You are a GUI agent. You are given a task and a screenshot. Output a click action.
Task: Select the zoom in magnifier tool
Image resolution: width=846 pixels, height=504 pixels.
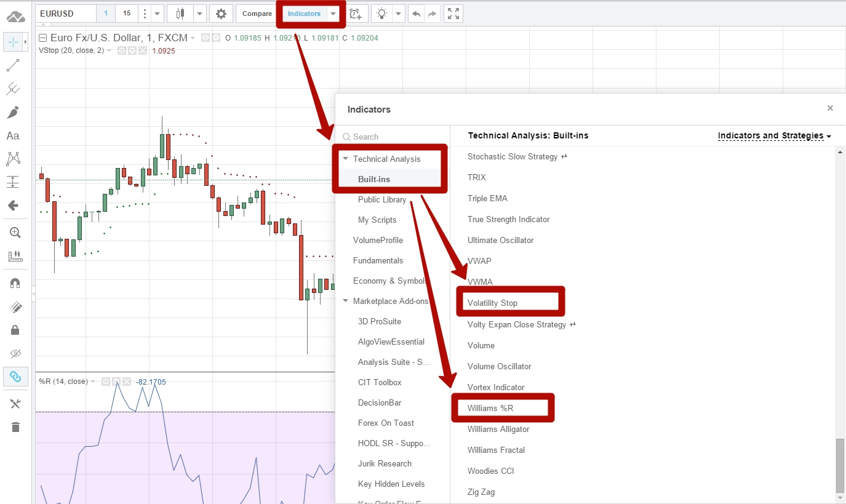coord(15,233)
